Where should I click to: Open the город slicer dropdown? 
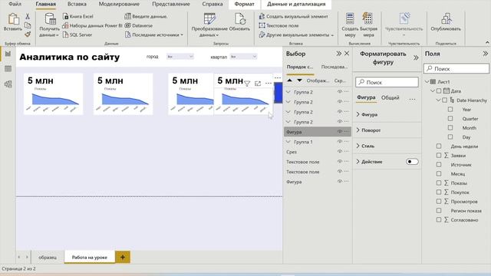pyautogui.click(x=180, y=56)
